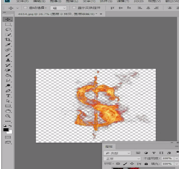Enable show transform controls checkbox
The image size is (179, 169).
[x=74, y=8]
